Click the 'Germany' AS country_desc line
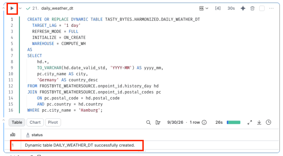283x156 pixels. point(67,80)
